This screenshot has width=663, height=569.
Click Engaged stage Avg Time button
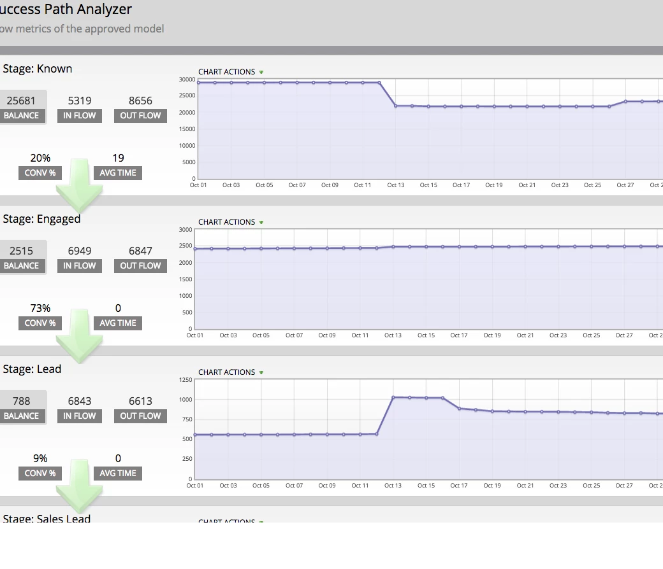pos(118,323)
